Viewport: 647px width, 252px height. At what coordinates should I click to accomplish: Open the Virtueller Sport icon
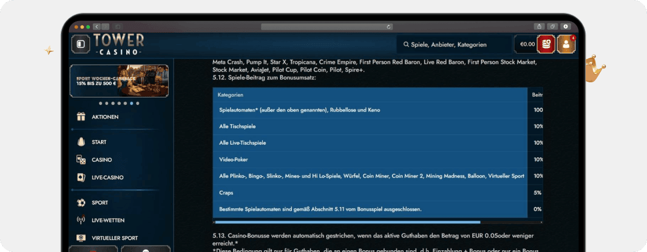pyautogui.click(x=81, y=238)
